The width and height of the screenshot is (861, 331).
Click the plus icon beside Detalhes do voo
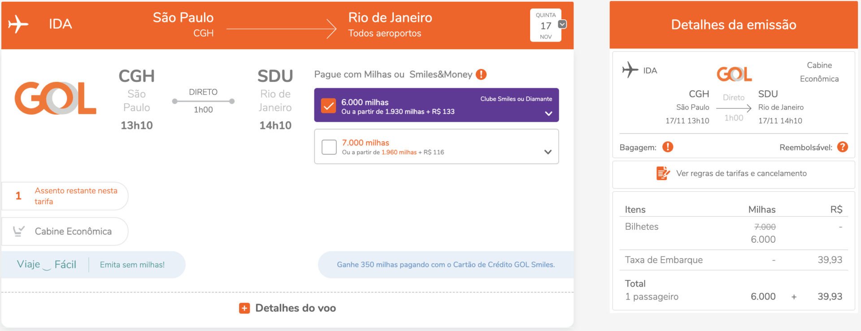244,308
